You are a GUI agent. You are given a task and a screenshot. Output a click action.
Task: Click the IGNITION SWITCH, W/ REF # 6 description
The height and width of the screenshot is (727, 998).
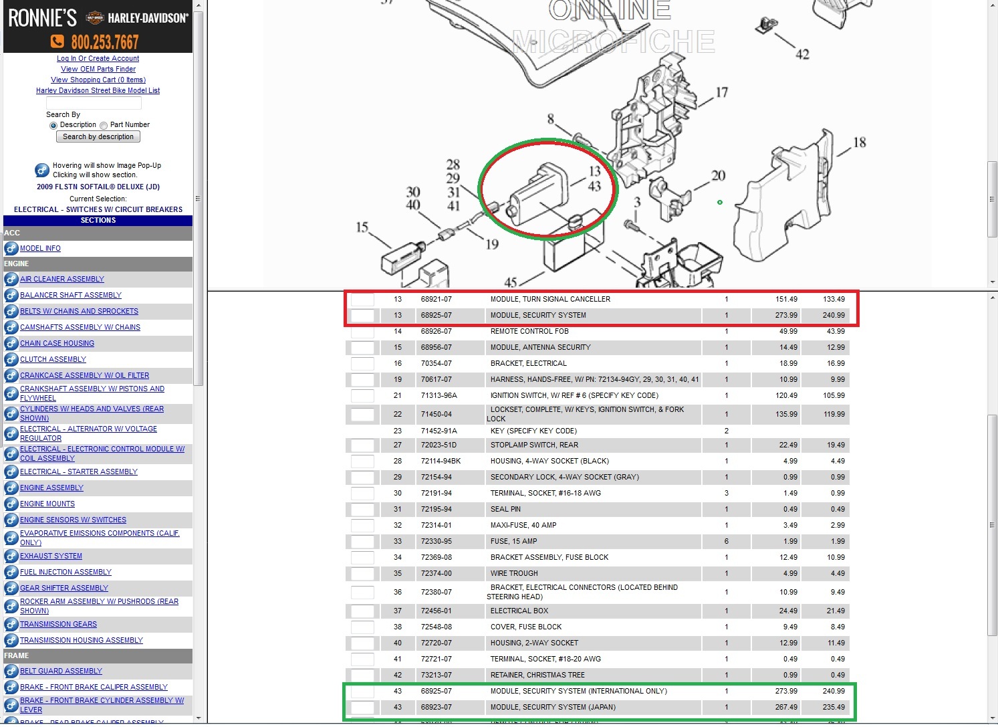pyautogui.click(x=574, y=395)
